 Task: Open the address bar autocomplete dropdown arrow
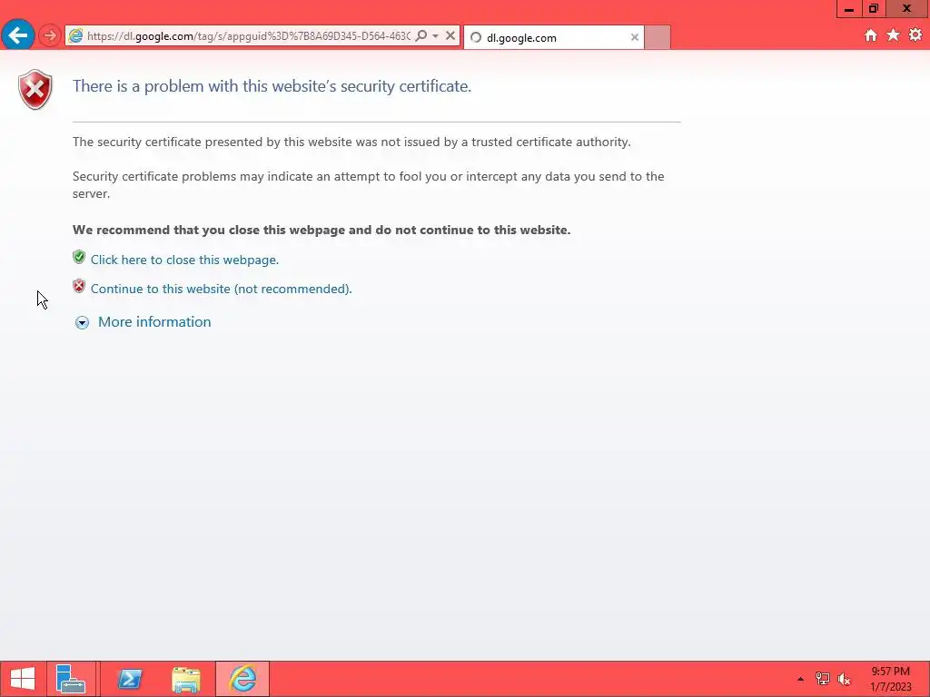(x=435, y=35)
